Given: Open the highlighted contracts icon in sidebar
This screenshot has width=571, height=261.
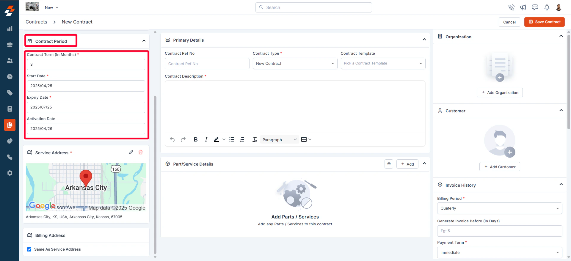Looking at the screenshot, I should pos(10,125).
